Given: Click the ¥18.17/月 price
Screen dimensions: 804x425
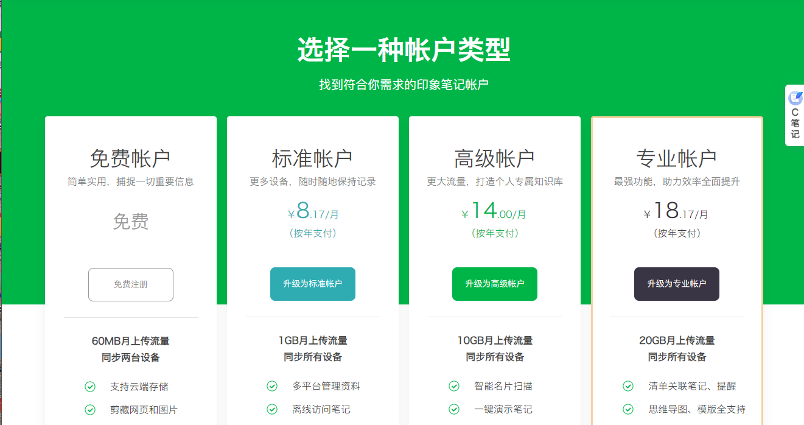Looking at the screenshot, I should pos(676,211).
